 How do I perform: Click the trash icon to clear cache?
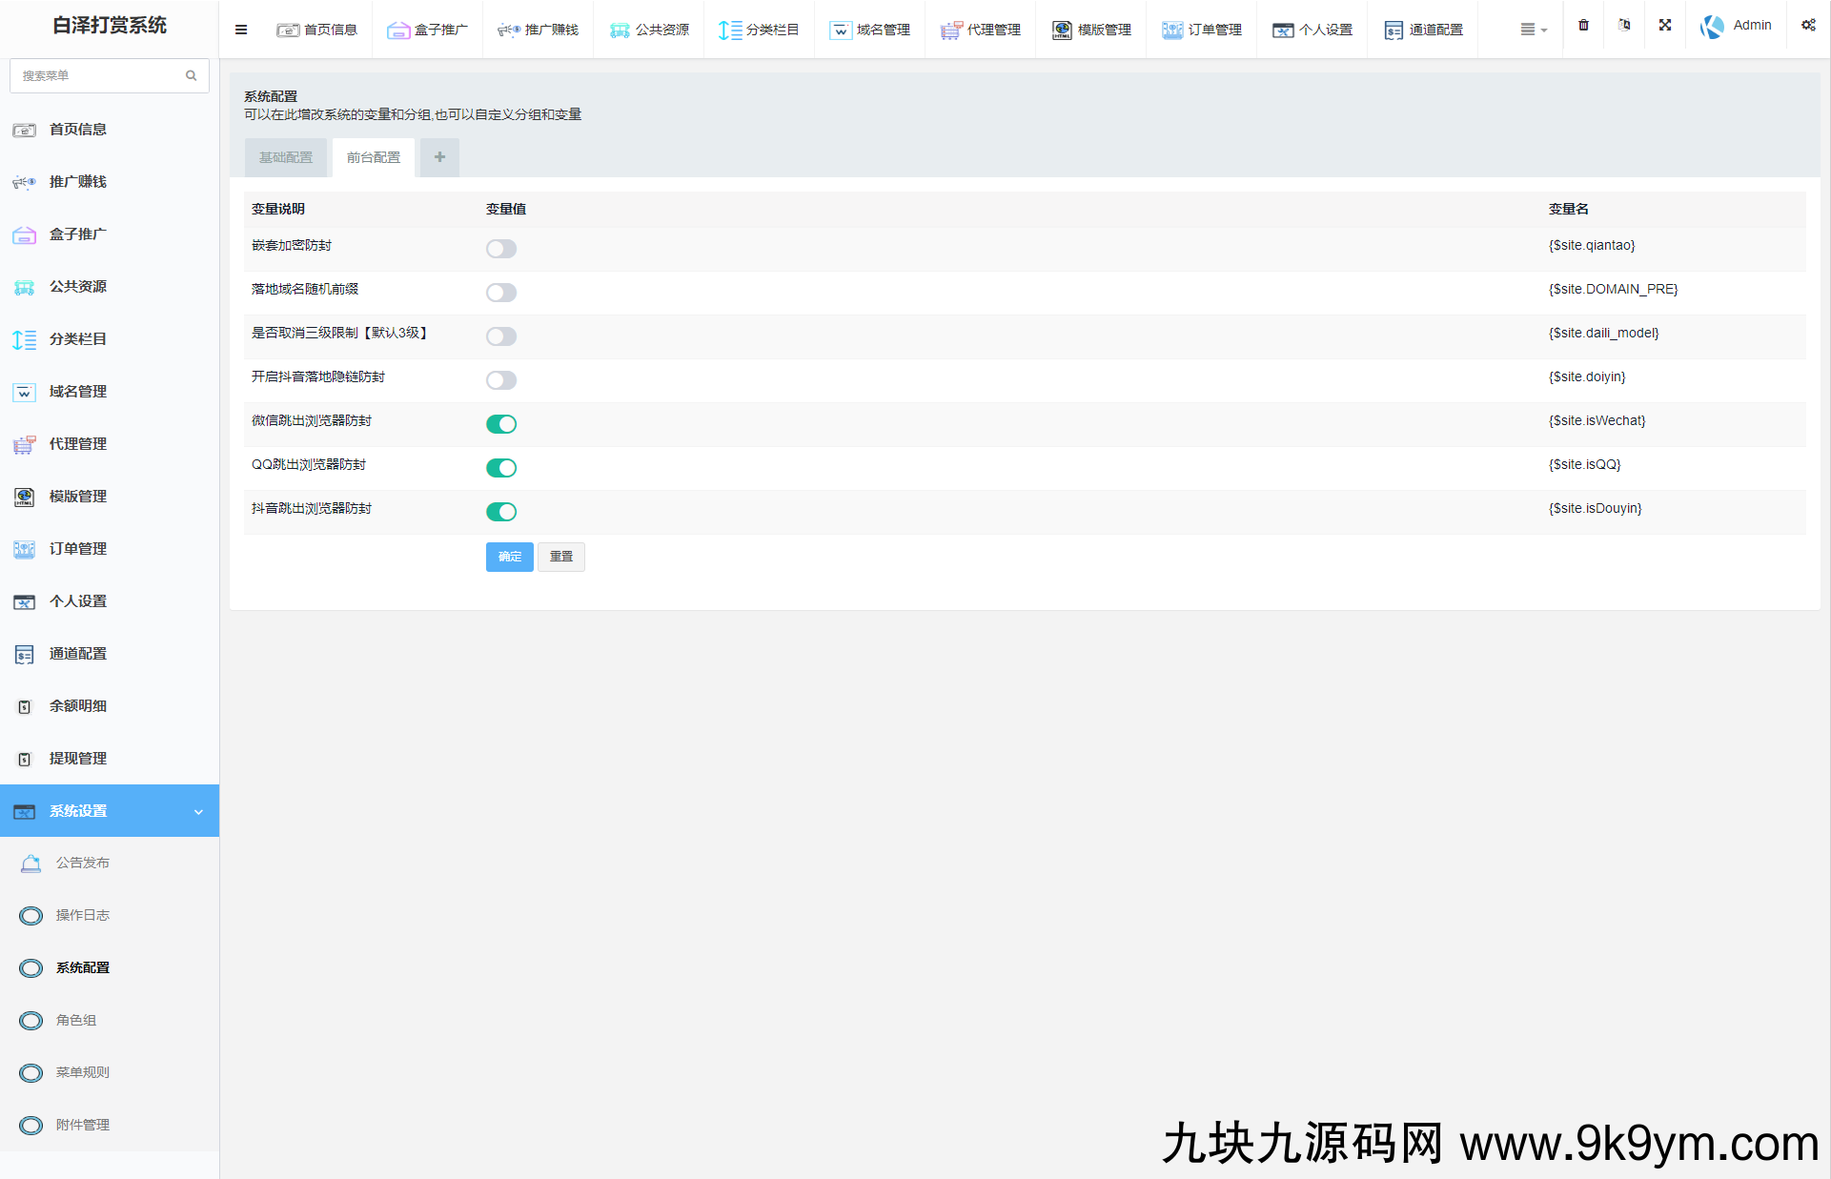coord(1583,26)
